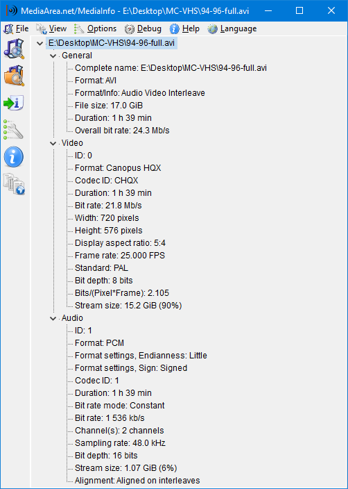Click the Export green arrow icon

(14, 103)
